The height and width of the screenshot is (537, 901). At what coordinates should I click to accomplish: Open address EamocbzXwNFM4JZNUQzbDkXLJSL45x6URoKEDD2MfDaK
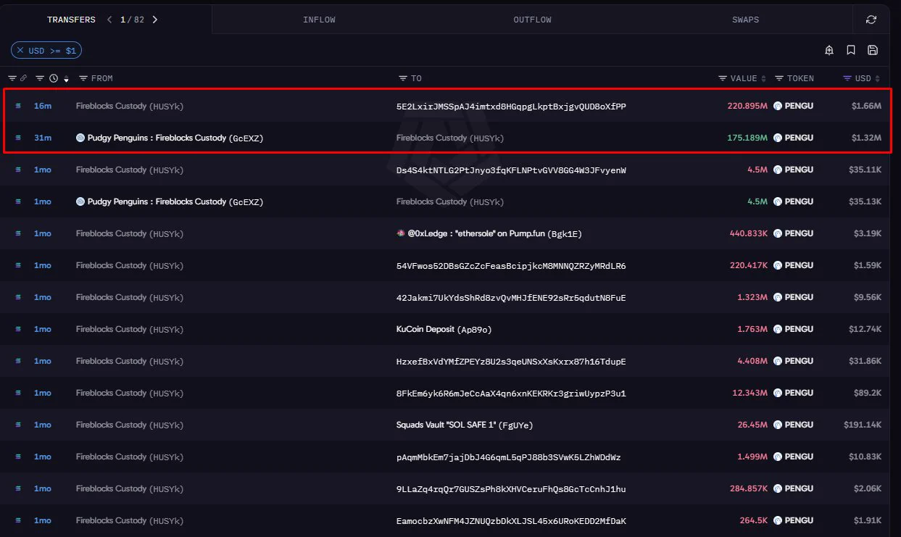[x=511, y=520]
